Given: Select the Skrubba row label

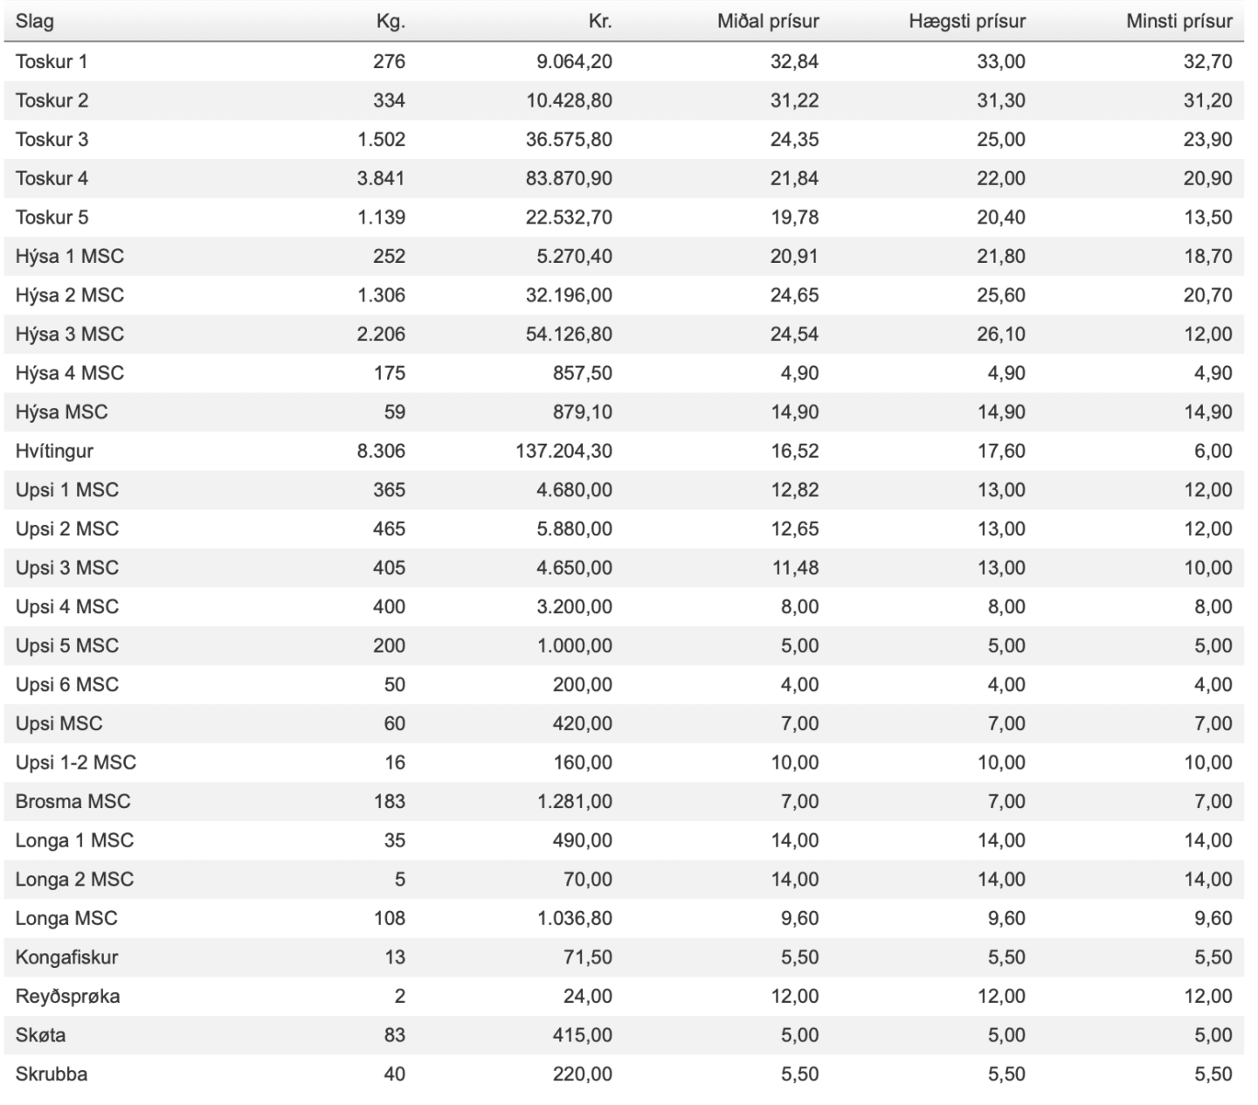Looking at the screenshot, I should [x=52, y=1074].
